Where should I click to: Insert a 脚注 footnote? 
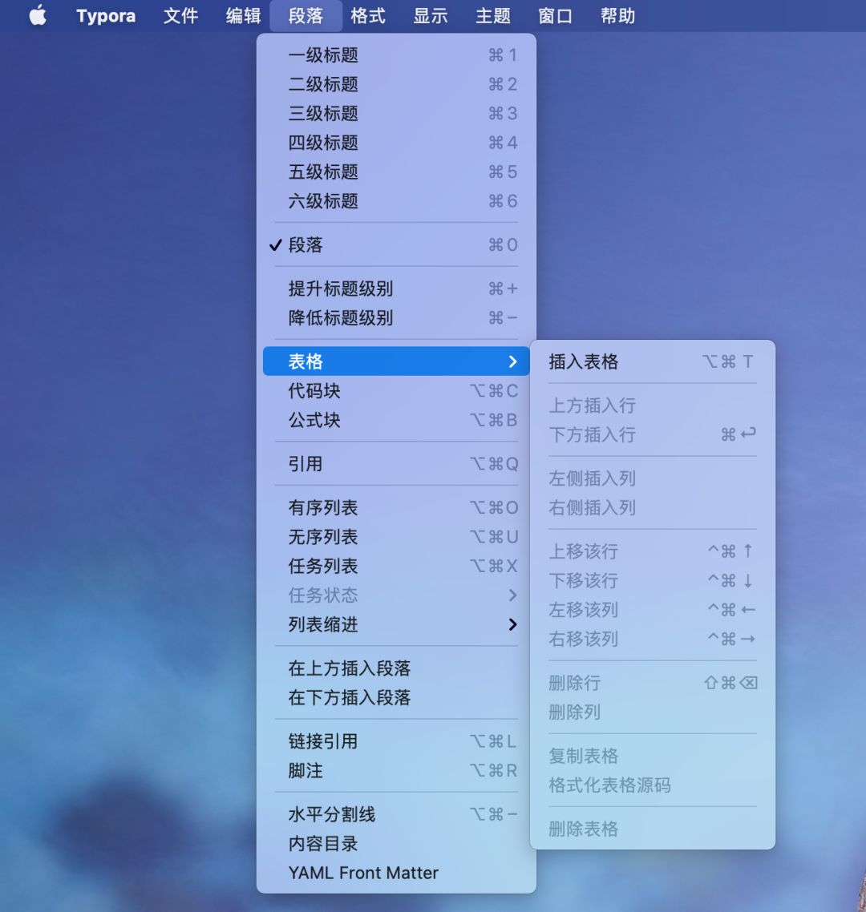pos(396,771)
